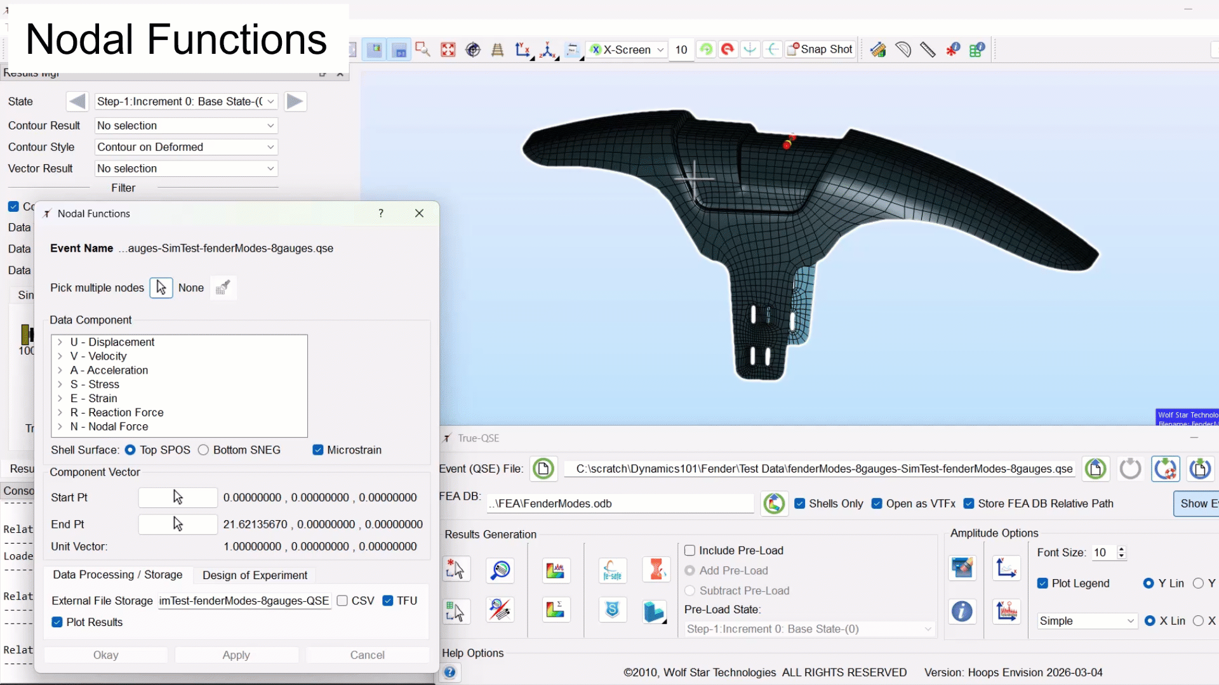The width and height of the screenshot is (1219, 685).
Task: Select the X Lin radio button
Action: (x=1150, y=621)
